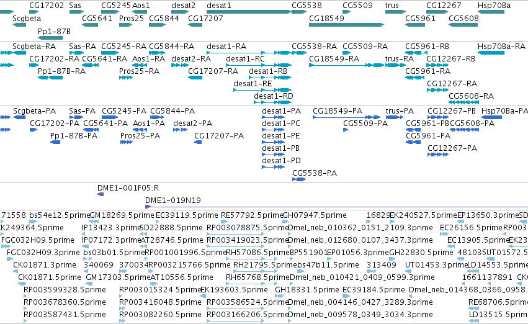Click the bs54e12.5prime EST label
The height and width of the screenshot is (324, 528).
(x=60, y=215)
